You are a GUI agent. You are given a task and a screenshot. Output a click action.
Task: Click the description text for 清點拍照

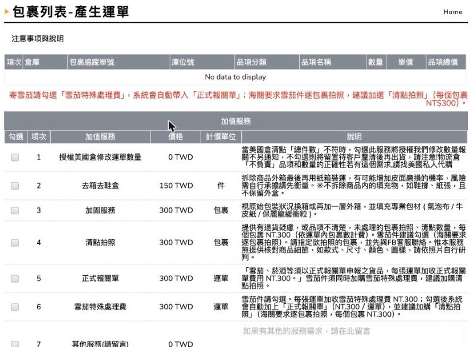coord(353,243)
